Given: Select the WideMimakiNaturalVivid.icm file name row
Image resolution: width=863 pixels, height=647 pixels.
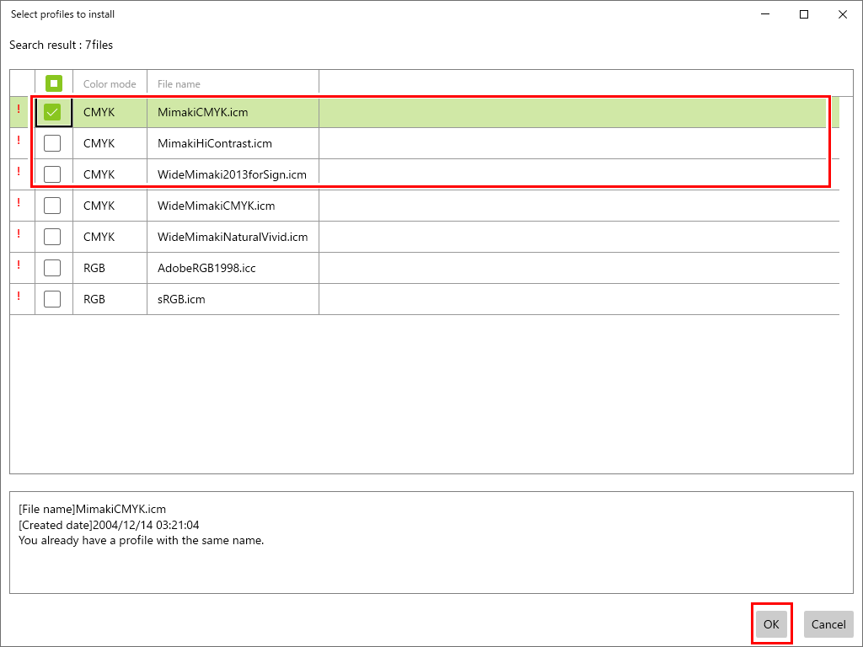Looking at the screenshot, I should pos(233,237).
